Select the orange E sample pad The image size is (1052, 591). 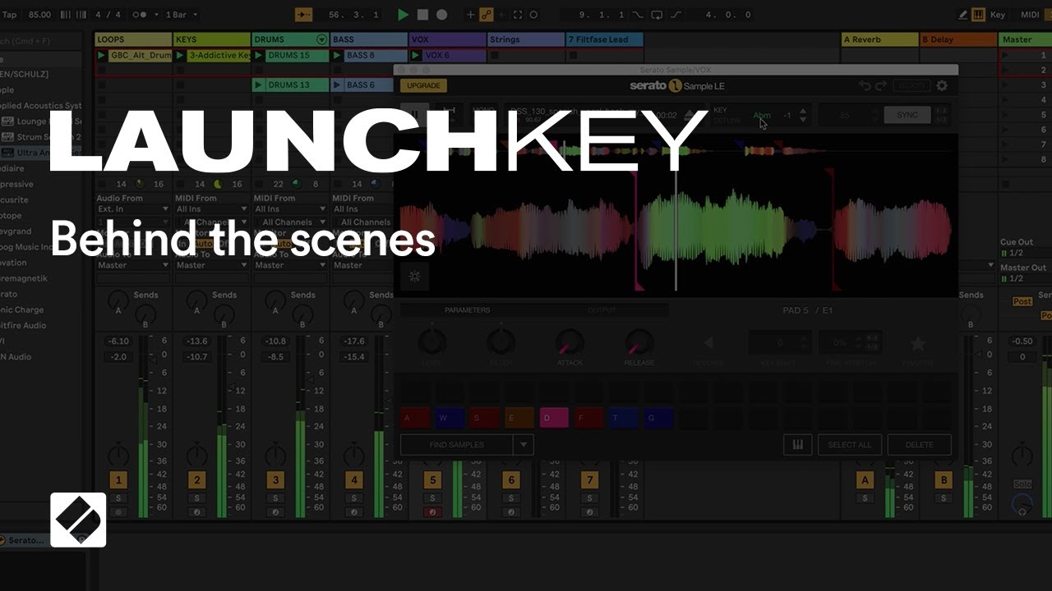point(519,419)
